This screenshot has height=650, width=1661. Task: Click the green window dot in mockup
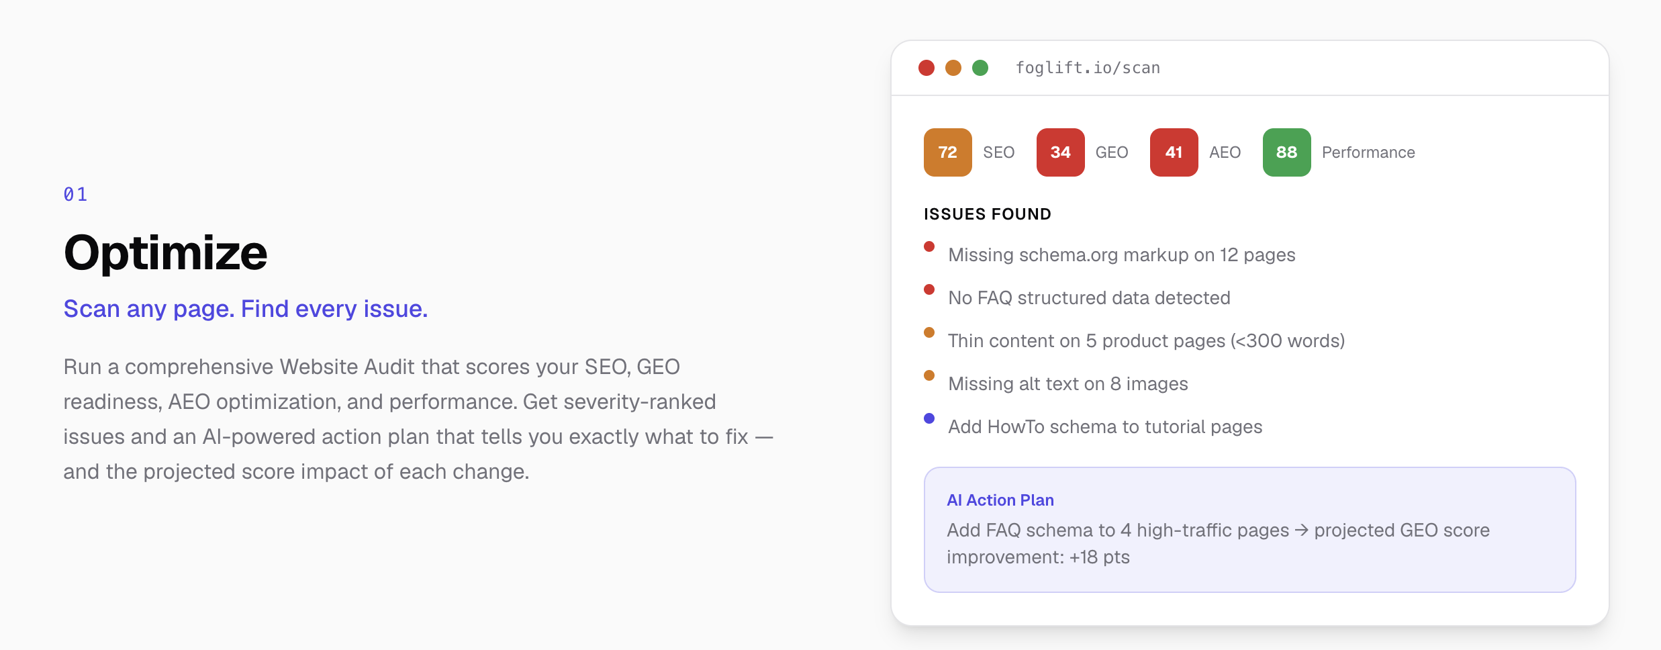[x=980, y=68]
